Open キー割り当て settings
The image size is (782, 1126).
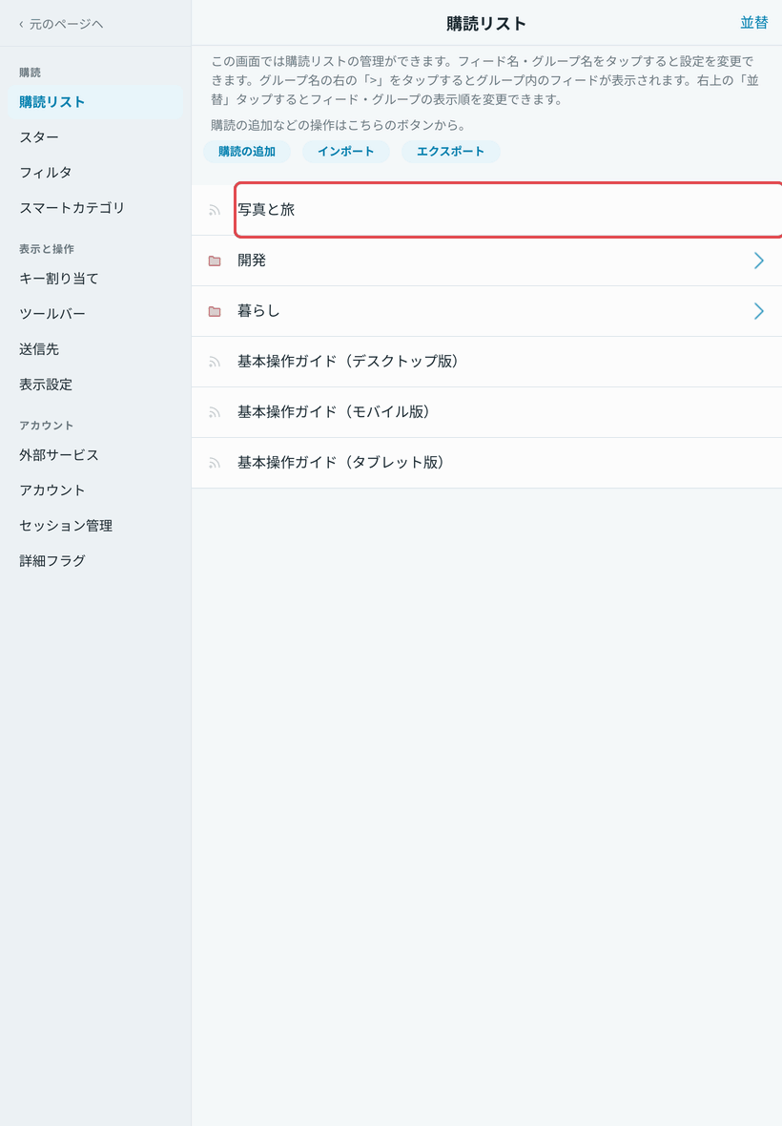[x=95, y=279]
